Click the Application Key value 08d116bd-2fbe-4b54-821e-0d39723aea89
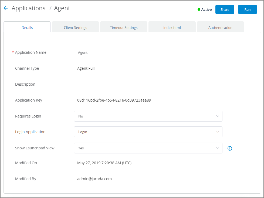The height and width of the screenshot is (198, 264). click(x=114, y=100)
